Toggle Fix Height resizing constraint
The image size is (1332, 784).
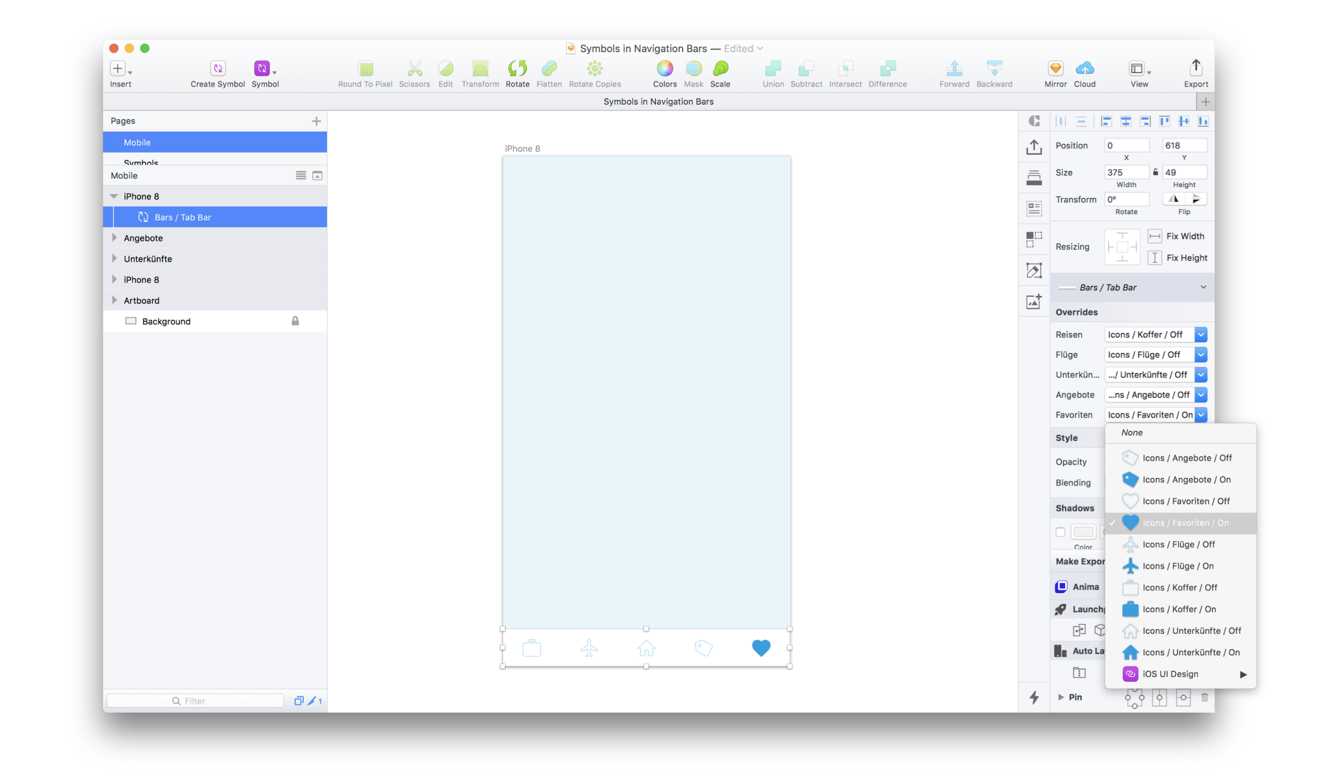[1156, 257]
